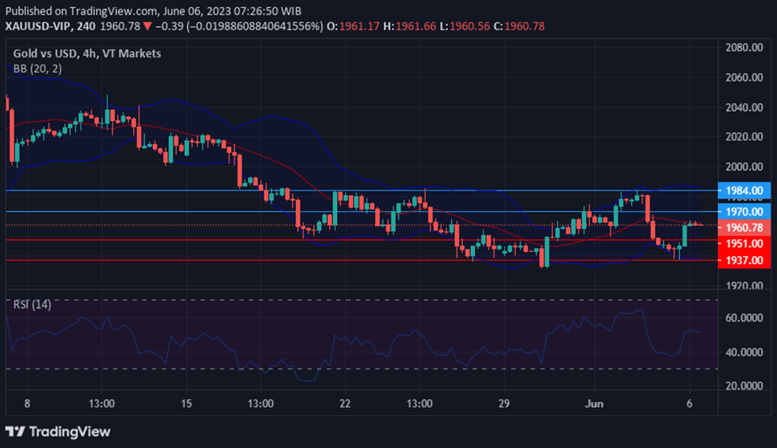Click the TradingView logo icon

[x=15, y=431]
